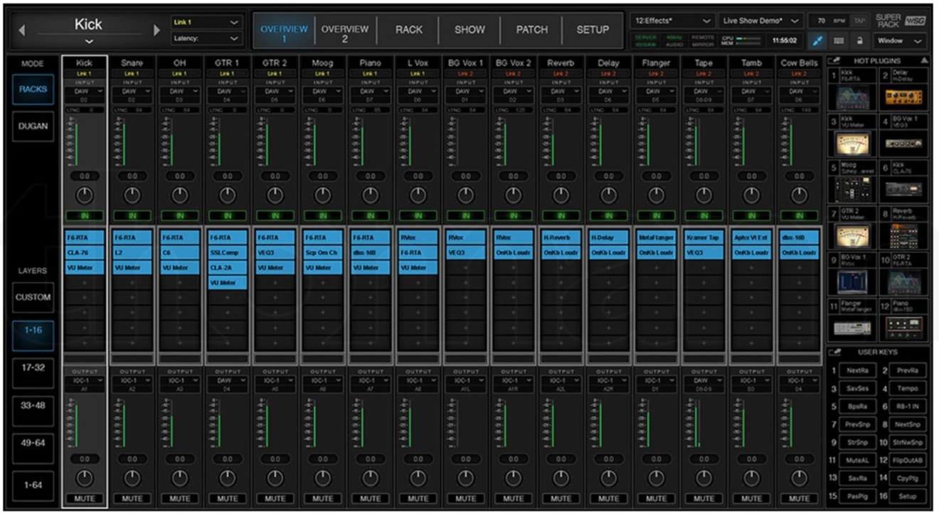Viewport: 939px width, 516px height.
Task: Open the CLA-76 plugin on Kick rack
Action: click(84, 252)
